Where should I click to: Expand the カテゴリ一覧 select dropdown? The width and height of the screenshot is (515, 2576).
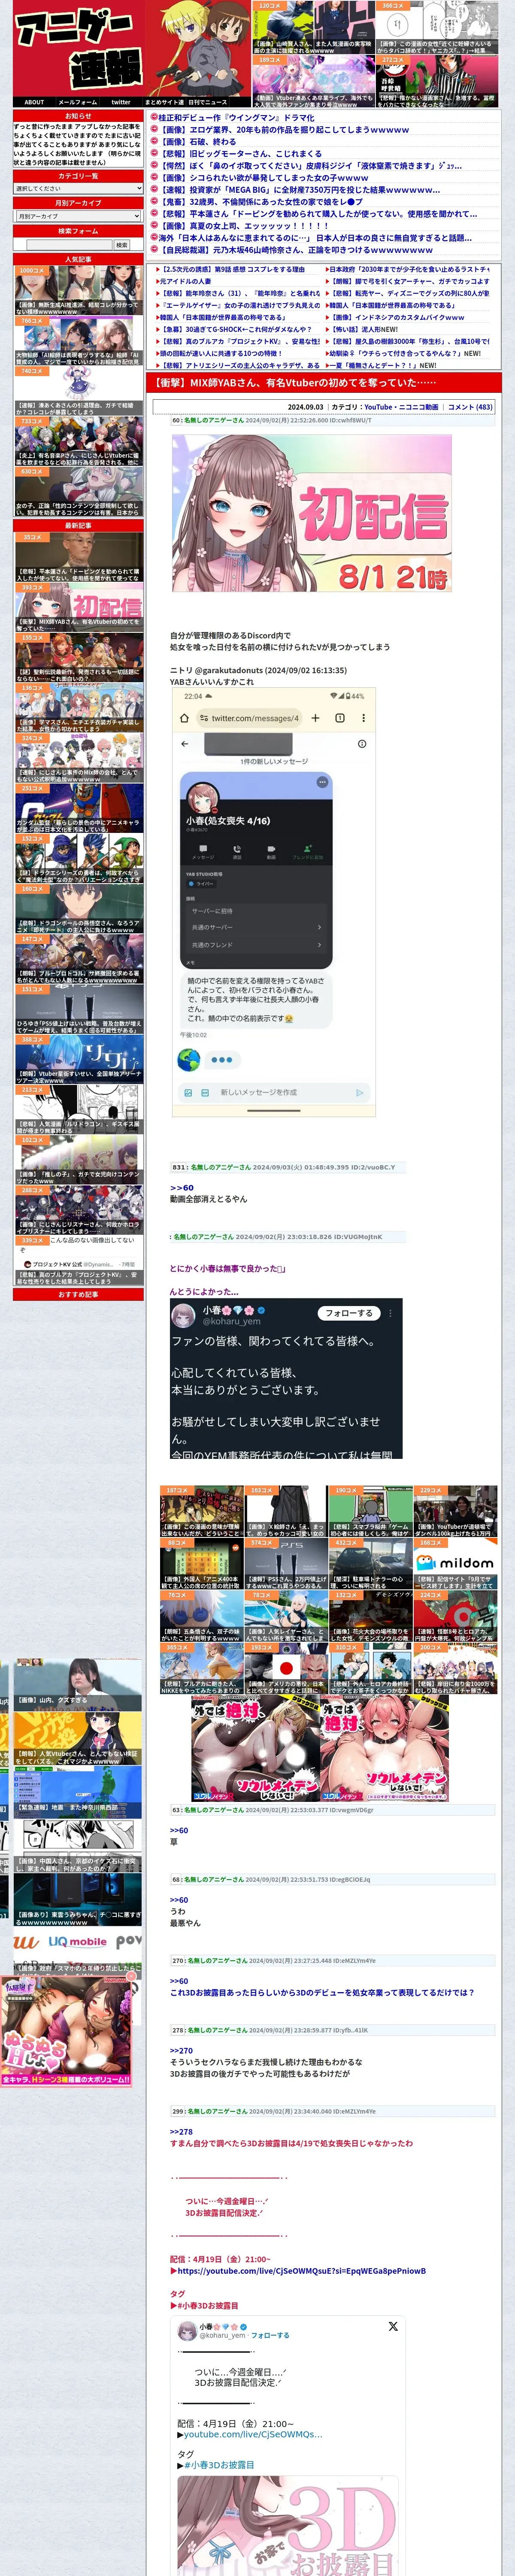[x=78, y=188]
